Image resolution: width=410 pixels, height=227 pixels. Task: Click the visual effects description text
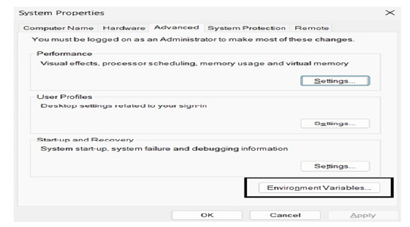pyautogui.click(x=194, y=63)
